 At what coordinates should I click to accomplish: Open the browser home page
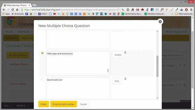(x=17, y=9)
